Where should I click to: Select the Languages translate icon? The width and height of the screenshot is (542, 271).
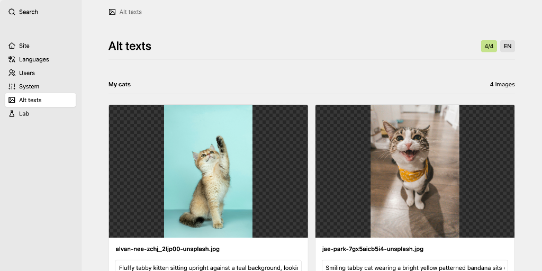[x=12, y=59]
